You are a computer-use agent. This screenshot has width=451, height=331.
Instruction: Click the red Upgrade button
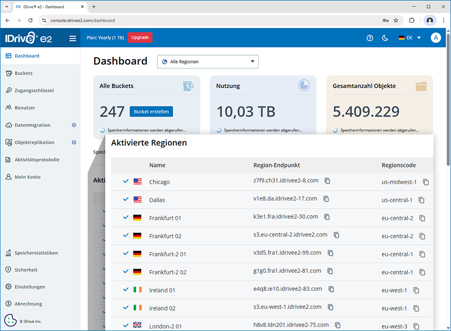(x=140, y=38)
